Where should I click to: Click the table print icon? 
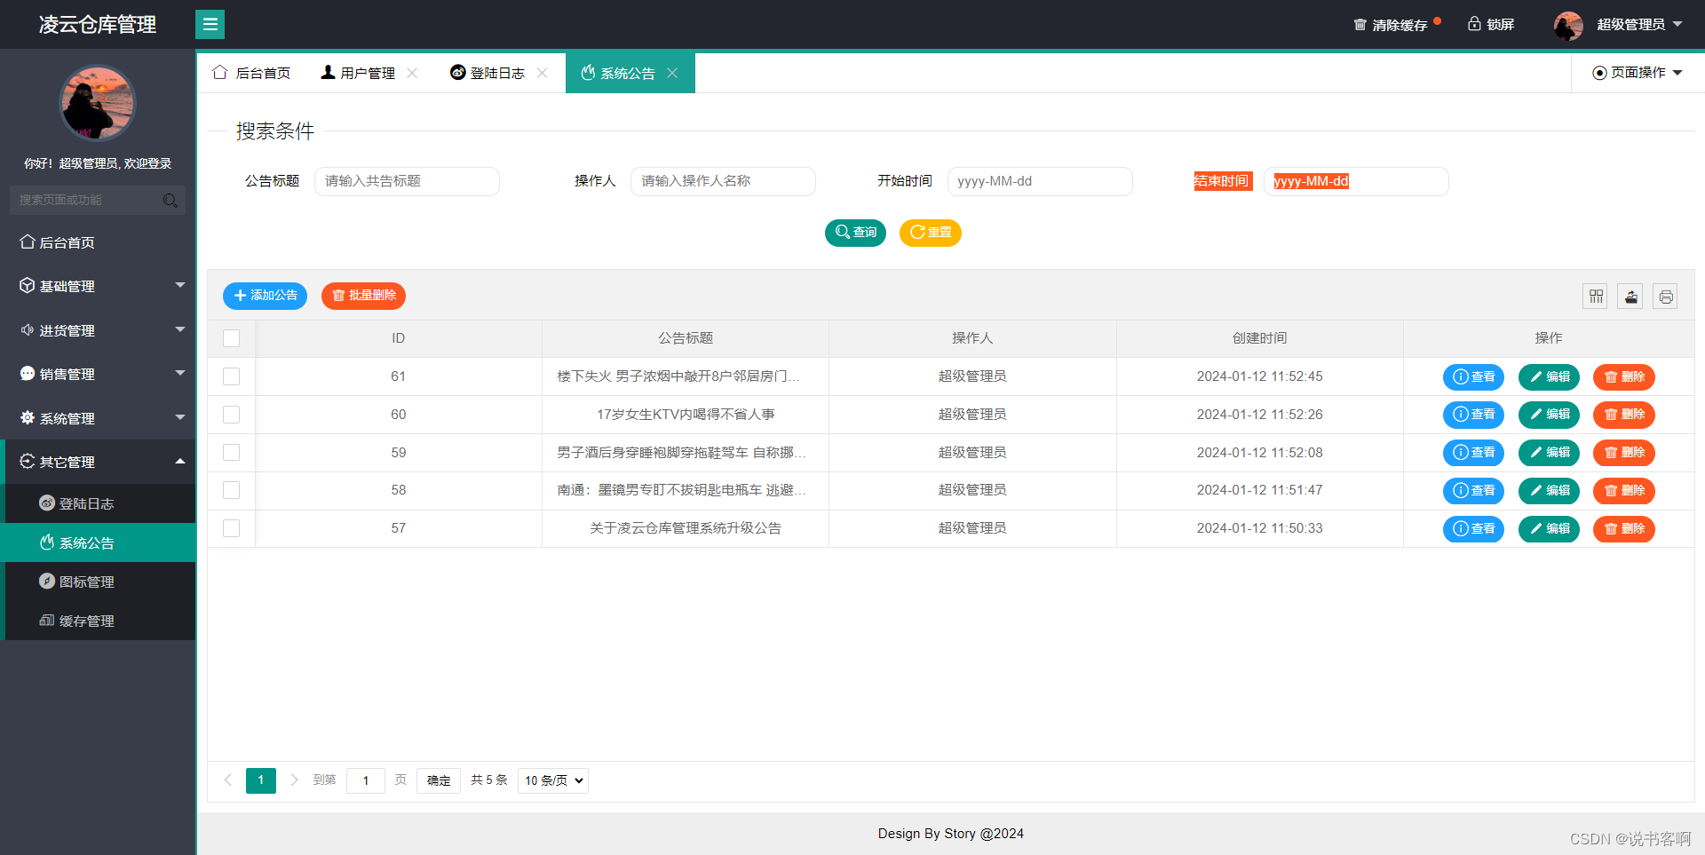(x=1665, y=297)
